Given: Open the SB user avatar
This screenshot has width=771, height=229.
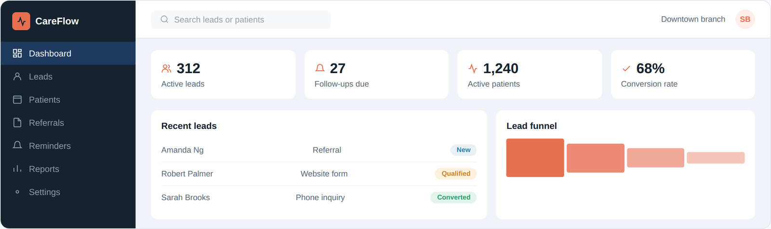Looking at the screenshot, I should coord(745,19).
